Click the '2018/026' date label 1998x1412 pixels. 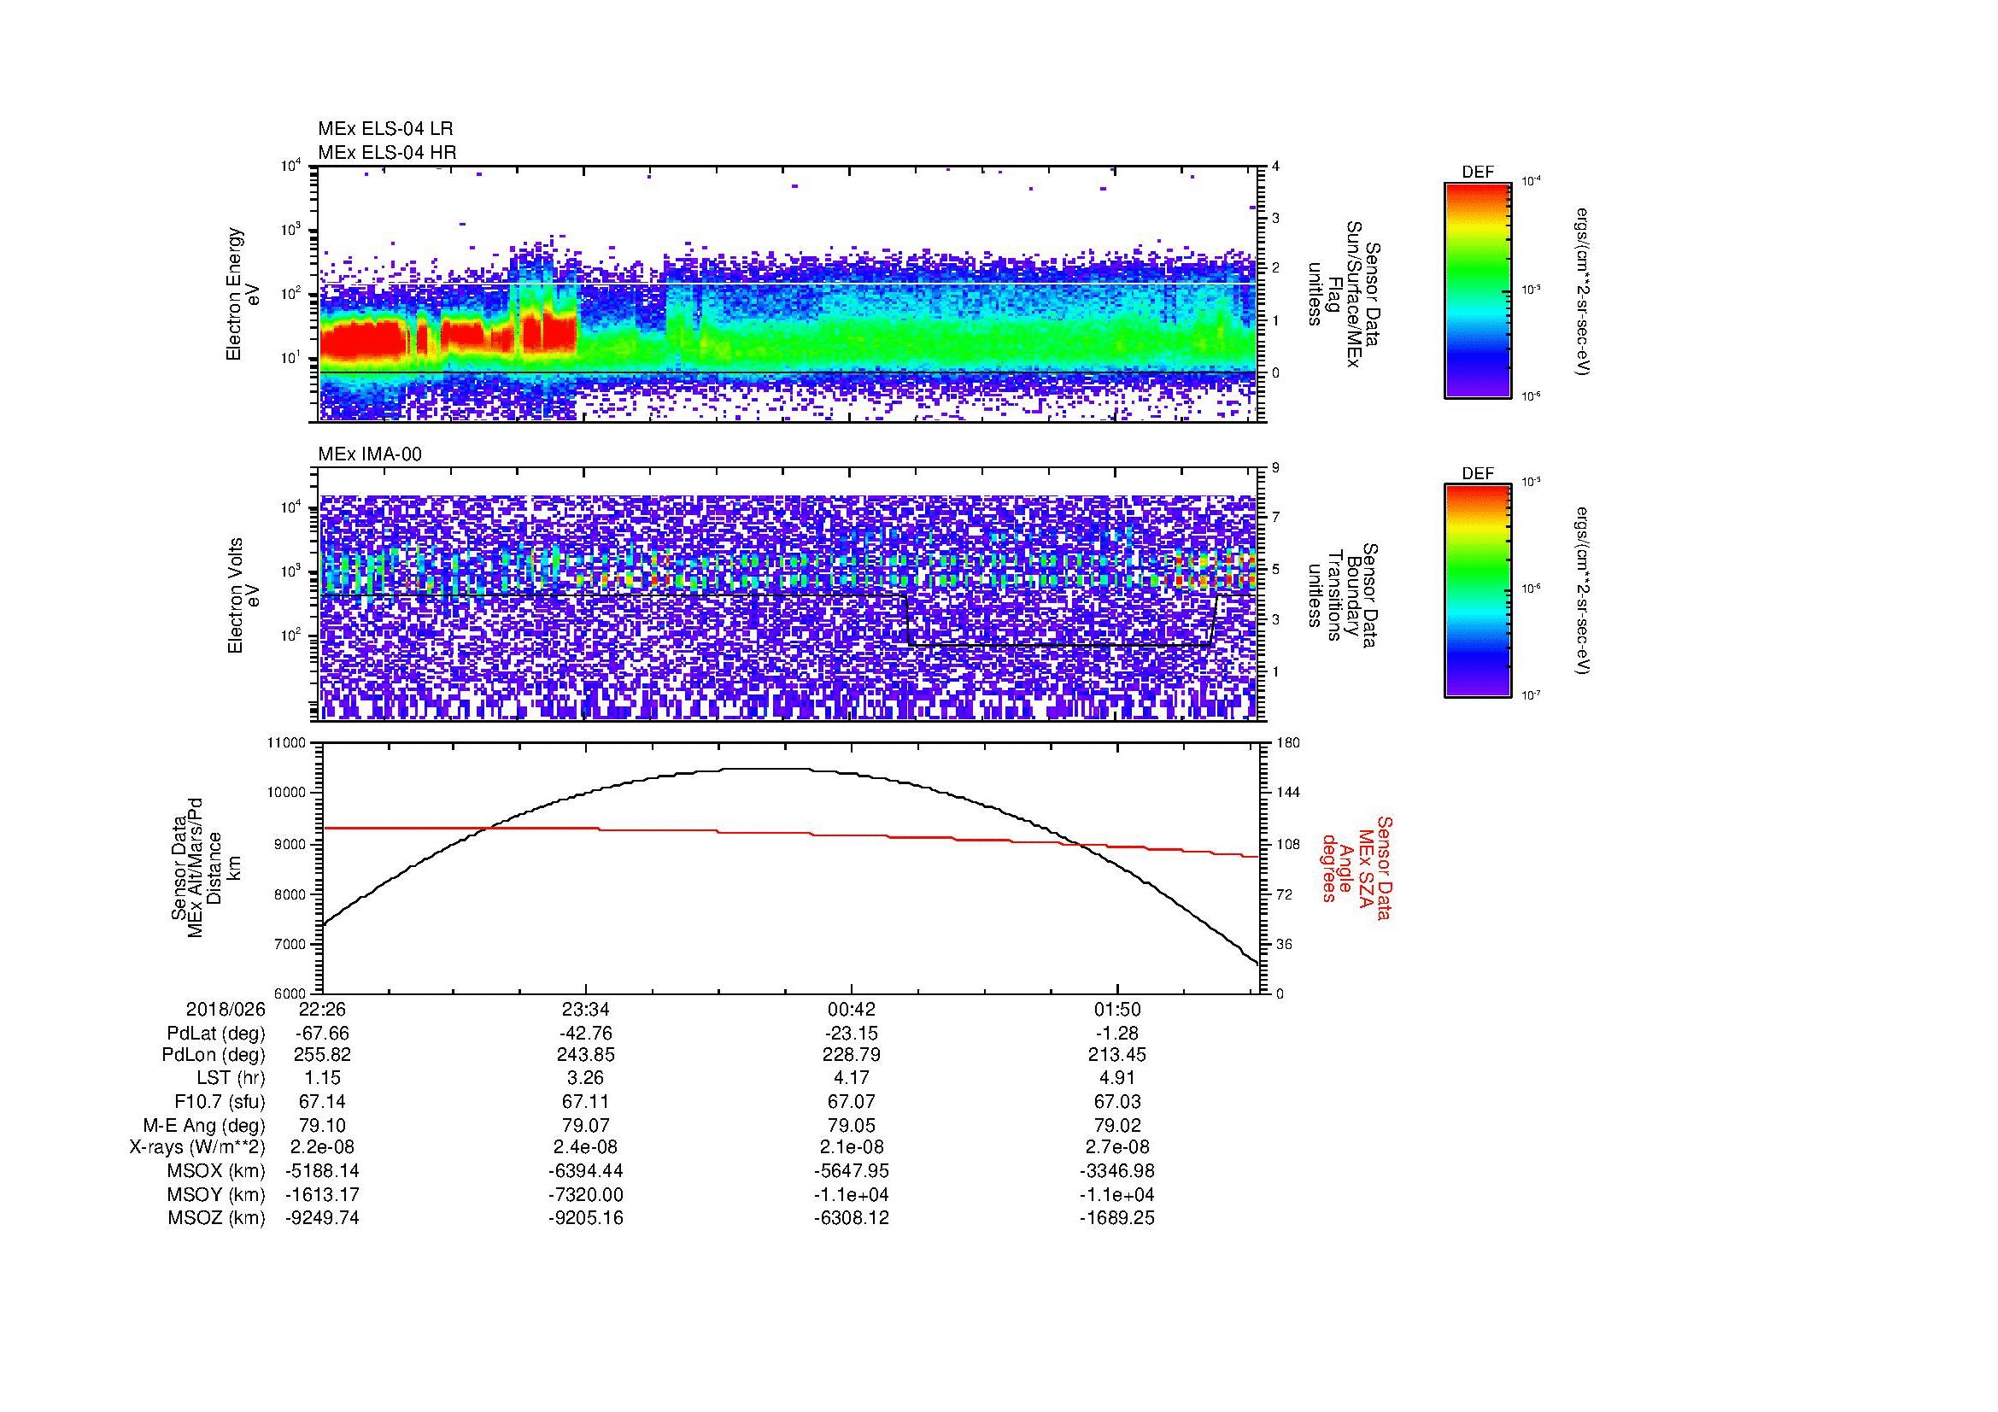[225, 1009]
